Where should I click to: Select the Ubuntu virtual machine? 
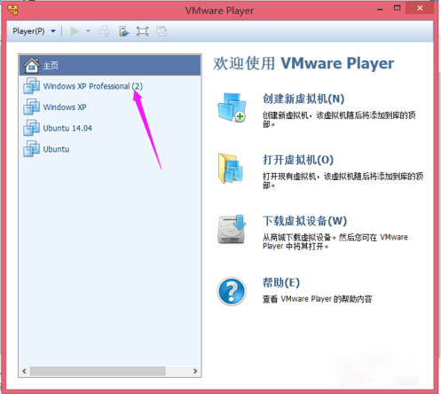[x=110, y=149]
